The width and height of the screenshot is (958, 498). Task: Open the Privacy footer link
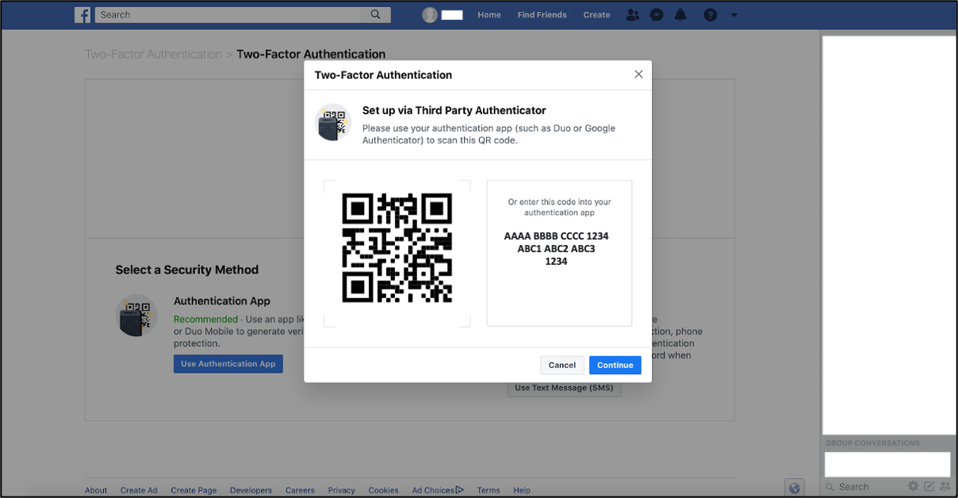pyautogui.click(x=342, y=490)
